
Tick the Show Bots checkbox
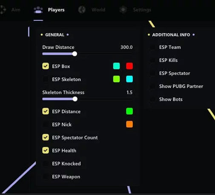pyautogui.click(x=152, y=99)
